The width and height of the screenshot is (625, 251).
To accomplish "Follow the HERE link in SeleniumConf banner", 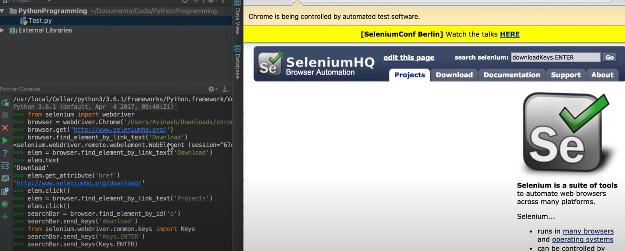I will (509, 34).
